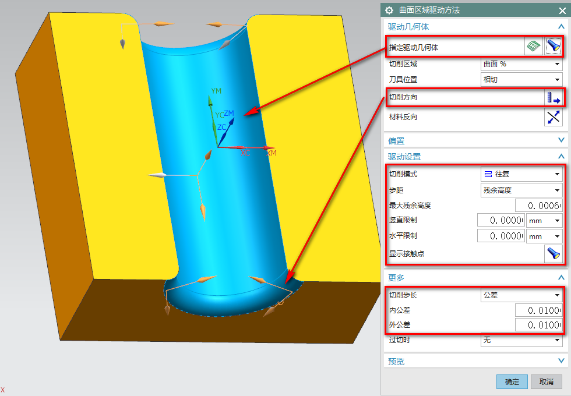Open the 过切时 dropdown
Viewport: 571px width, 396px height.
pos(520,340)
